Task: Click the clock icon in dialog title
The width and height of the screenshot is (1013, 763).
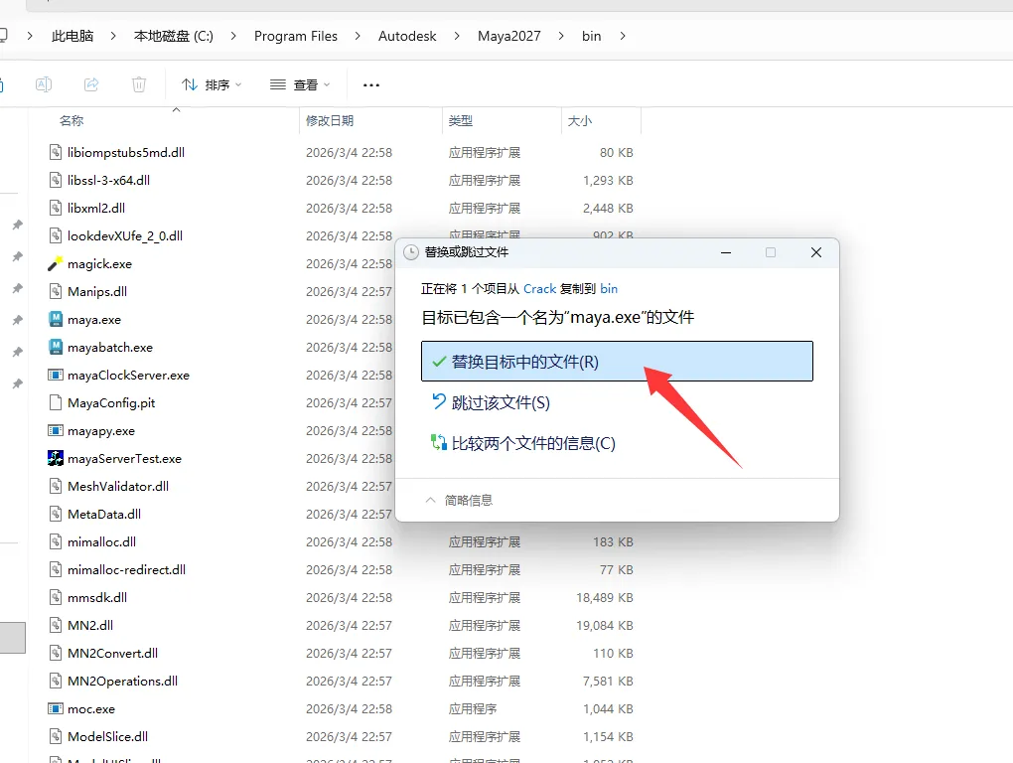Action: [411, 252]
